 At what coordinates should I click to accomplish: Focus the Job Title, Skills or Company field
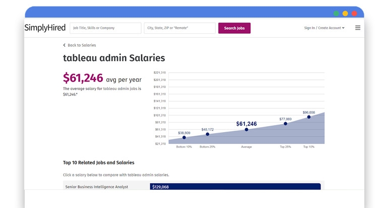click(x=105, y=28)
